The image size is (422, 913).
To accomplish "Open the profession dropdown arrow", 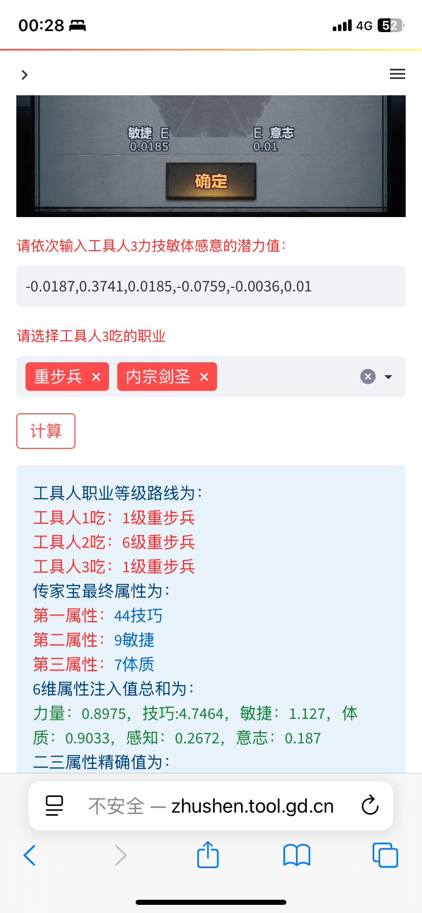I will [x=388, y=377].
